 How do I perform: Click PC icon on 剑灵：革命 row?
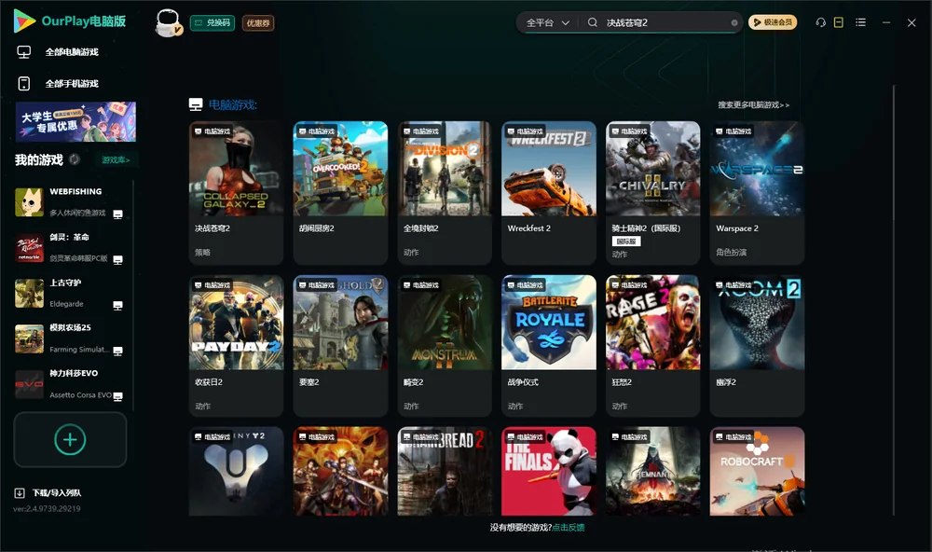pyautogui.click(x=117, y=260)
